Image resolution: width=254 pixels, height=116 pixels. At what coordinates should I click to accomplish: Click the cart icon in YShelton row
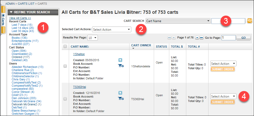click(x=120, y=60)
